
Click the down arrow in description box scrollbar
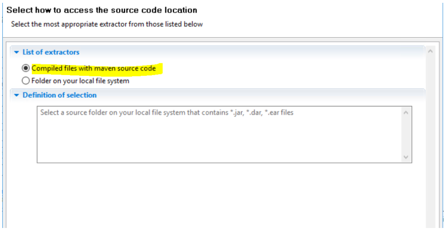(406, 157)
